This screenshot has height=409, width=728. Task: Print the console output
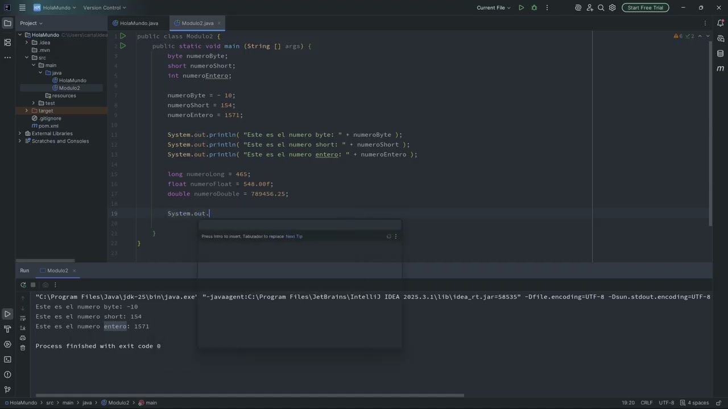pyautogui.click(x=23, y=338)
